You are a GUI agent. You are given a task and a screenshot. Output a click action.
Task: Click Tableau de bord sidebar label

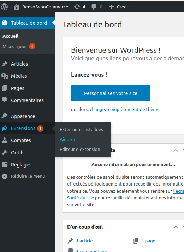tap(29, 23)
